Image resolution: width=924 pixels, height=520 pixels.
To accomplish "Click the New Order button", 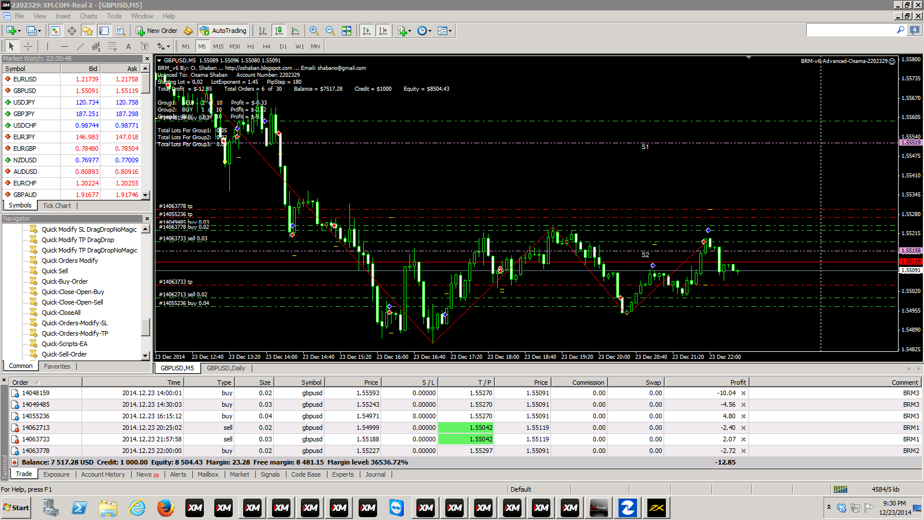I will (x=157, y=31).
